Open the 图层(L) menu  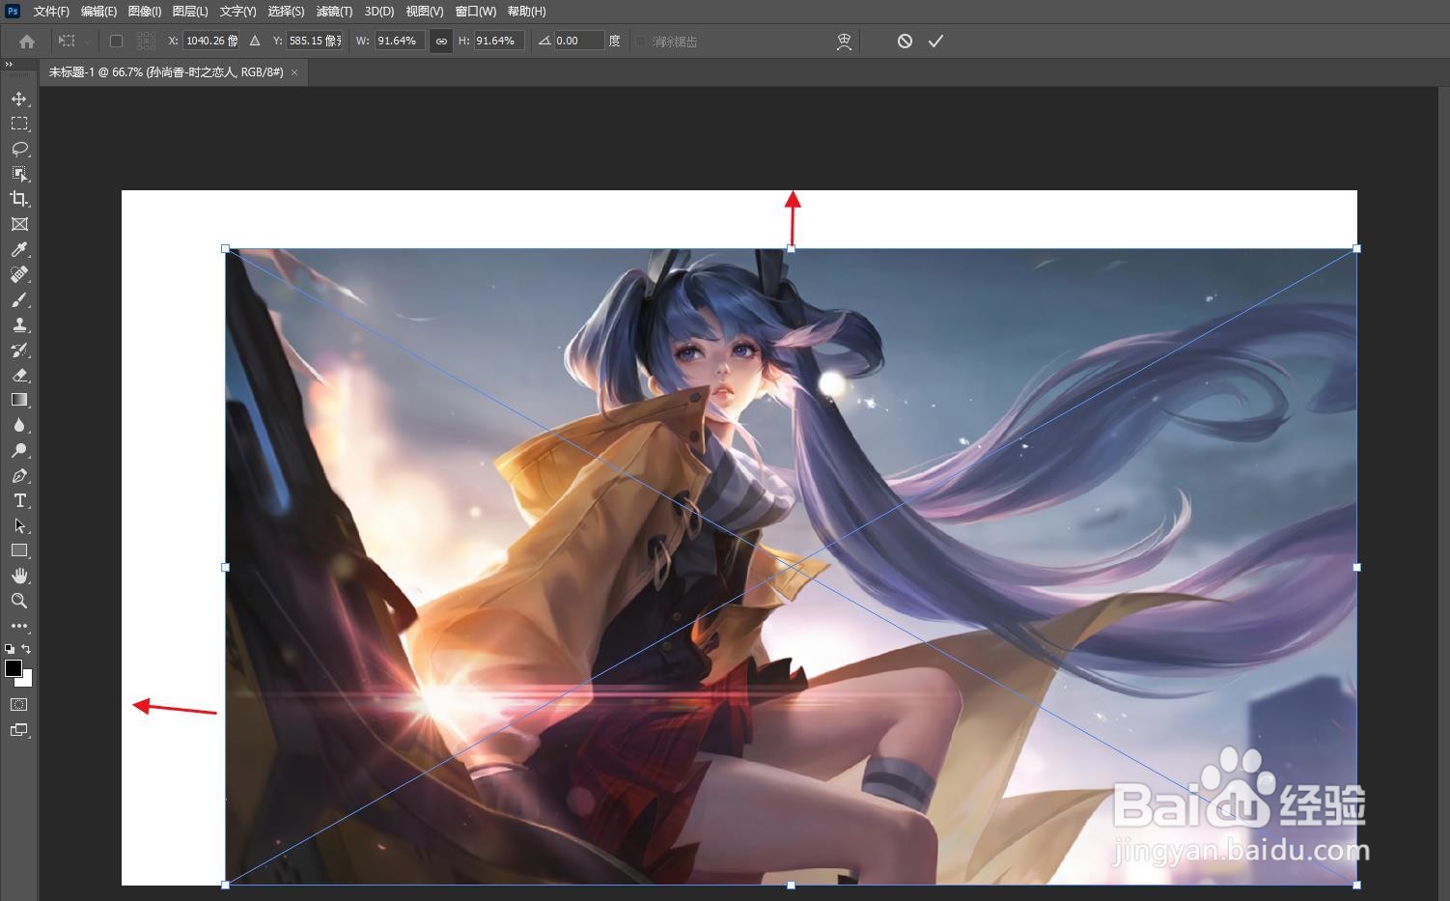click(190, 12)
